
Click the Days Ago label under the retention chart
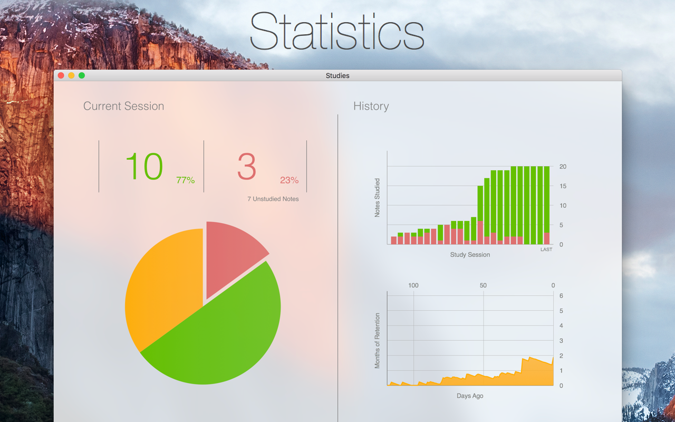pyautogui.click(x=469, y=396)
